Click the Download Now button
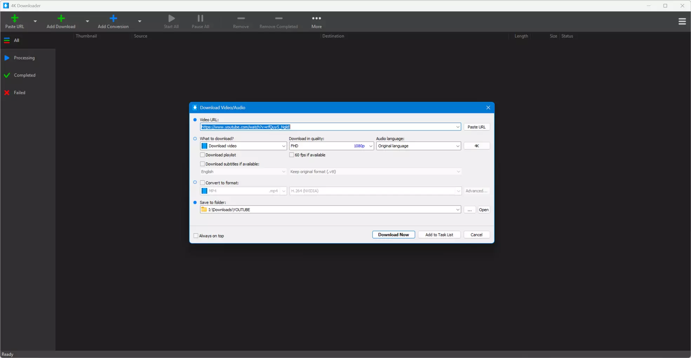This screenshot has width=691, height=358. [x=394, y=234]
